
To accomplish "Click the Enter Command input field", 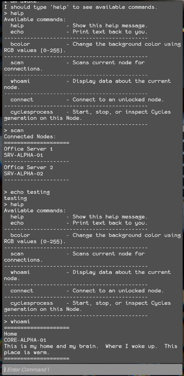I will 92,369.
